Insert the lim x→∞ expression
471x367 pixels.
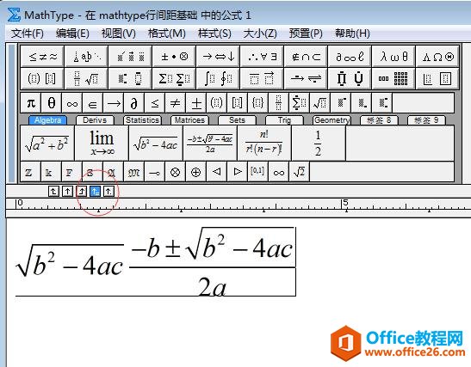click(102, 144)
